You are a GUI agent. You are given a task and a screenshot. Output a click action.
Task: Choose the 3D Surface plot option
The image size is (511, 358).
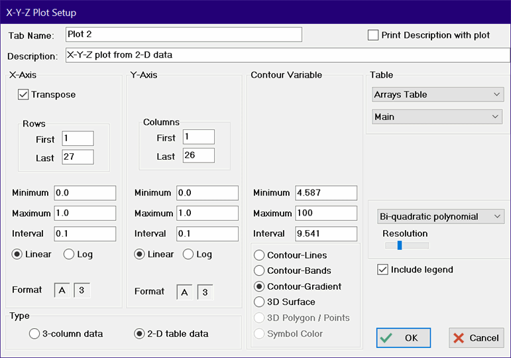pos(258,302)
